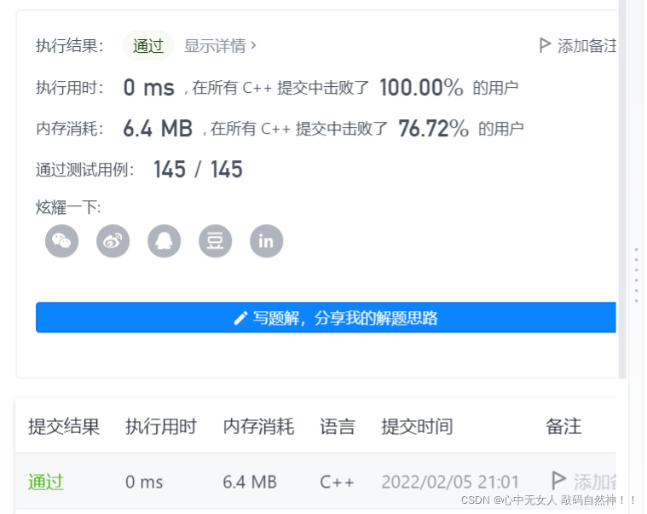The width and height of the screenshot is (647, 514).
Task: Share result via QQ penguin icon
Action: pyautogui.click(x=165, y=241)
